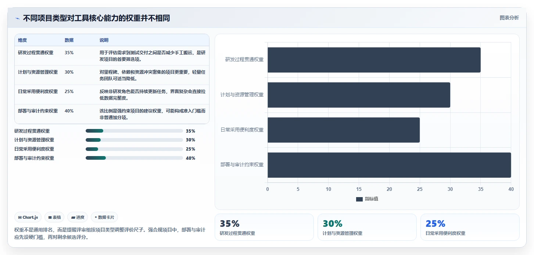Viewport: 534px width, 255px height.
Task: Click the 40% label beside progress bar
Action: tap(190, 158)
